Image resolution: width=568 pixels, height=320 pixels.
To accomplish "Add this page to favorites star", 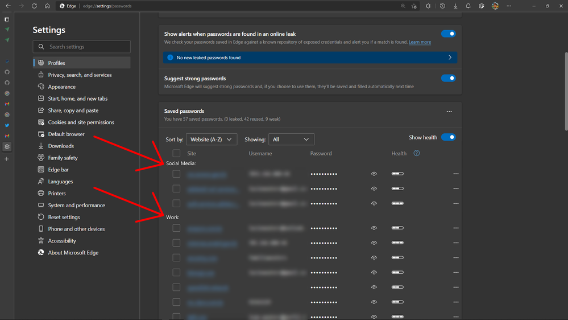I will pyautogui.click(x=414, y=6).
